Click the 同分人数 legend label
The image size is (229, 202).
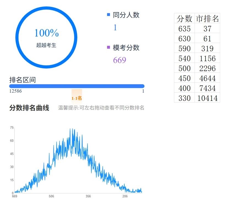click(x=126, y=15)
